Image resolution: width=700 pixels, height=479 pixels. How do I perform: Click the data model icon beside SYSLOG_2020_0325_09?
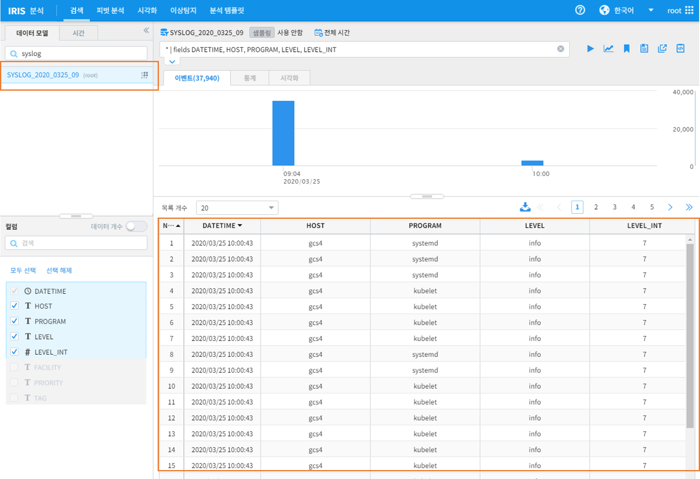164,32
